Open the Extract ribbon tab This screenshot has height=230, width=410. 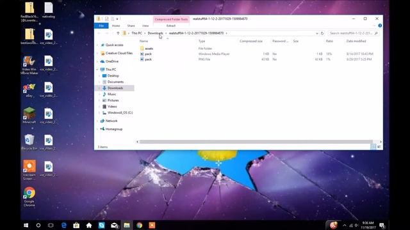coord(171,26)
